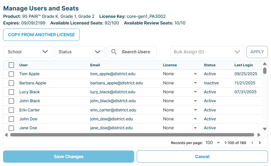The image size is (271, 166).
Task: Select all users with header checkbox
Action: [11, 65]
